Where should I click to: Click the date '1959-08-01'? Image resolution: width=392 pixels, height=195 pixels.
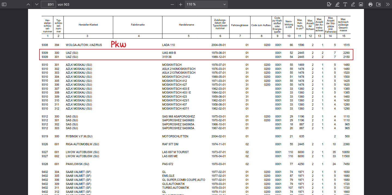tap(219, 97)
